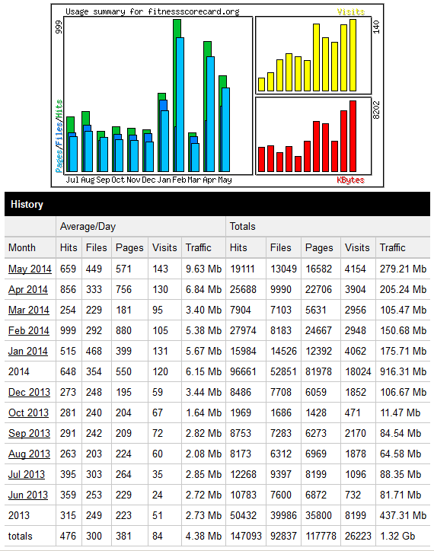Click the red KBytes bar chart

click(x=313, y=136)
